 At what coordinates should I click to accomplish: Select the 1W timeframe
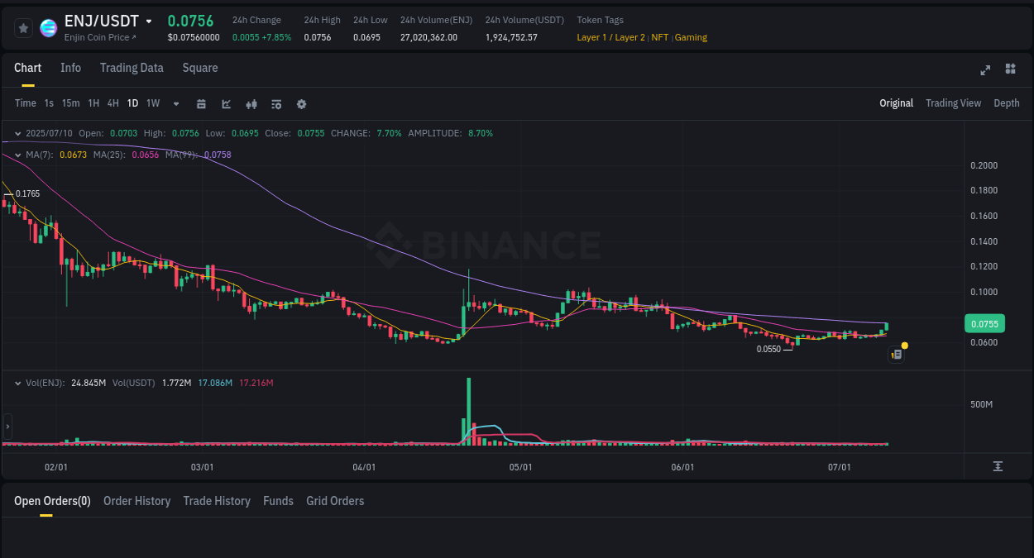(x=152, y=103)
